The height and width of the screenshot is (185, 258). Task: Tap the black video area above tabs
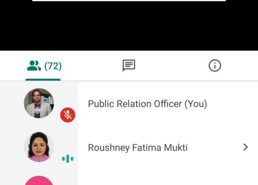tap(129, 26)
